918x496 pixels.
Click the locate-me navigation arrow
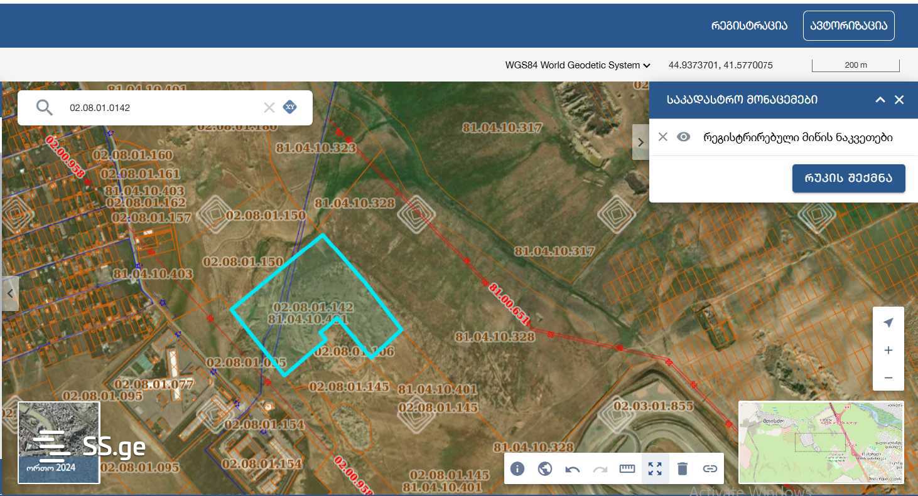[x=888, y=322]
